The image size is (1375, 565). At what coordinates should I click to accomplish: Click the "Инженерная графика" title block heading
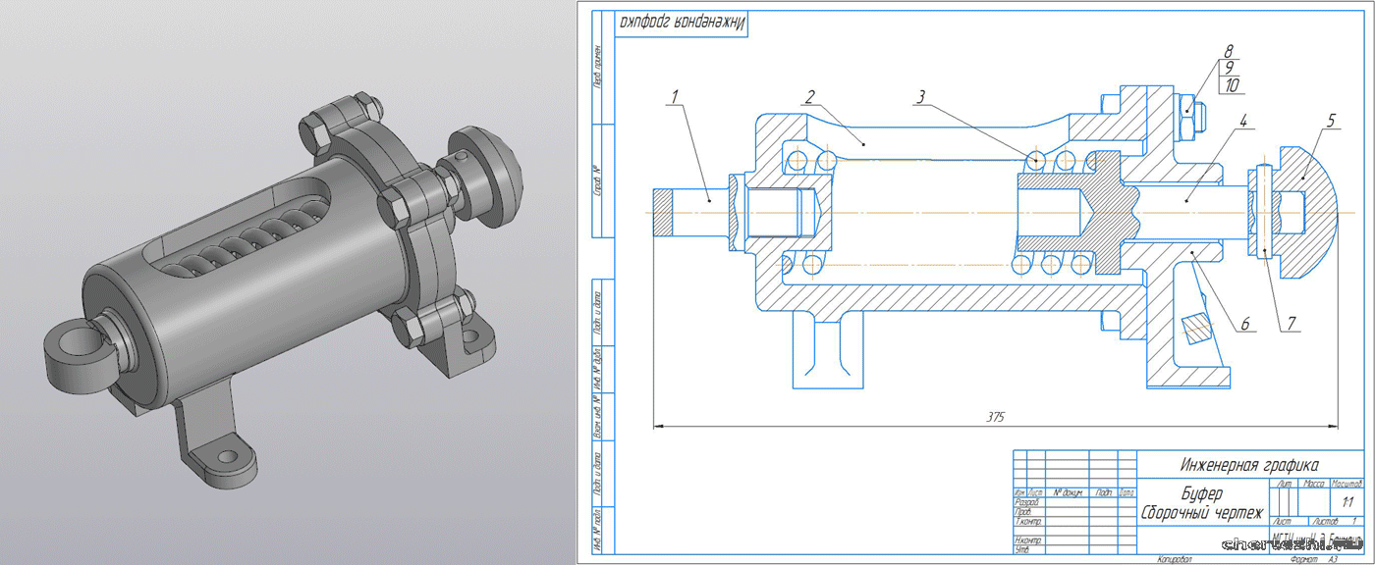point(1249,464)
